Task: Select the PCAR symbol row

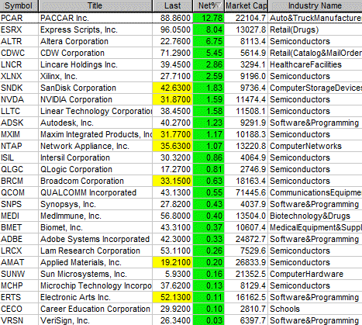Action: click(181, 18)
